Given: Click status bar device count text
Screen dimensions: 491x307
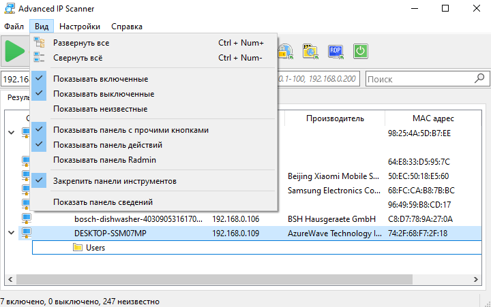Looking at the screenshot, I should pyautogui.click(x=80, y=302).
